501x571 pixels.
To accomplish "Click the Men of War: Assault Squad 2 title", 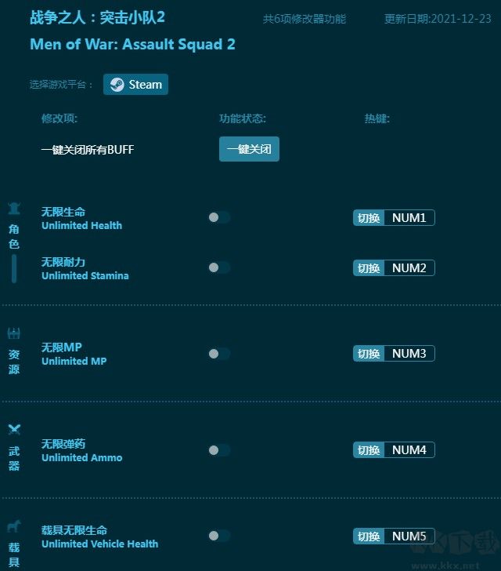I will [x=132, y=44].
